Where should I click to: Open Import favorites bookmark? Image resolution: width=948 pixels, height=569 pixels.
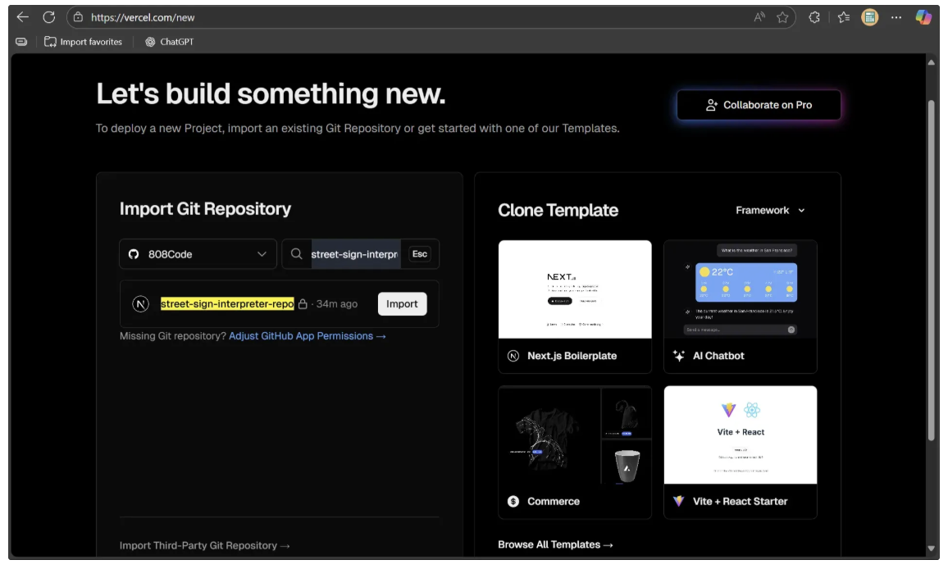(83, 42)
